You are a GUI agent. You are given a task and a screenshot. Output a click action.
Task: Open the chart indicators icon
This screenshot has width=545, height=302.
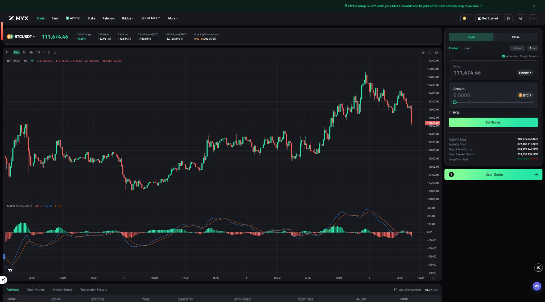(x=55, y=52)
